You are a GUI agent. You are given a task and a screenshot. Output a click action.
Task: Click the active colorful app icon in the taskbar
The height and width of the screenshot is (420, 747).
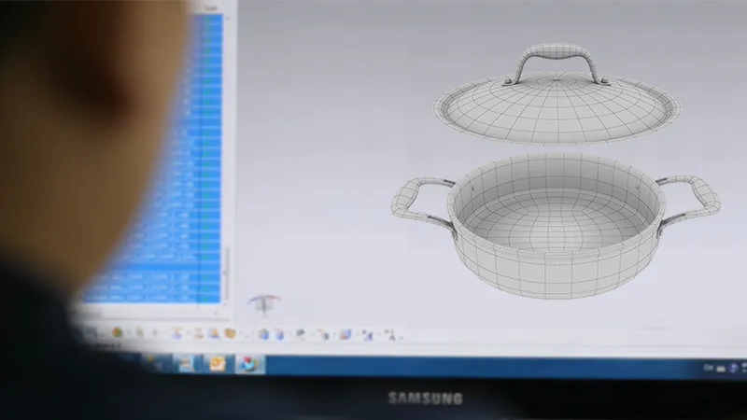point(249,365)
